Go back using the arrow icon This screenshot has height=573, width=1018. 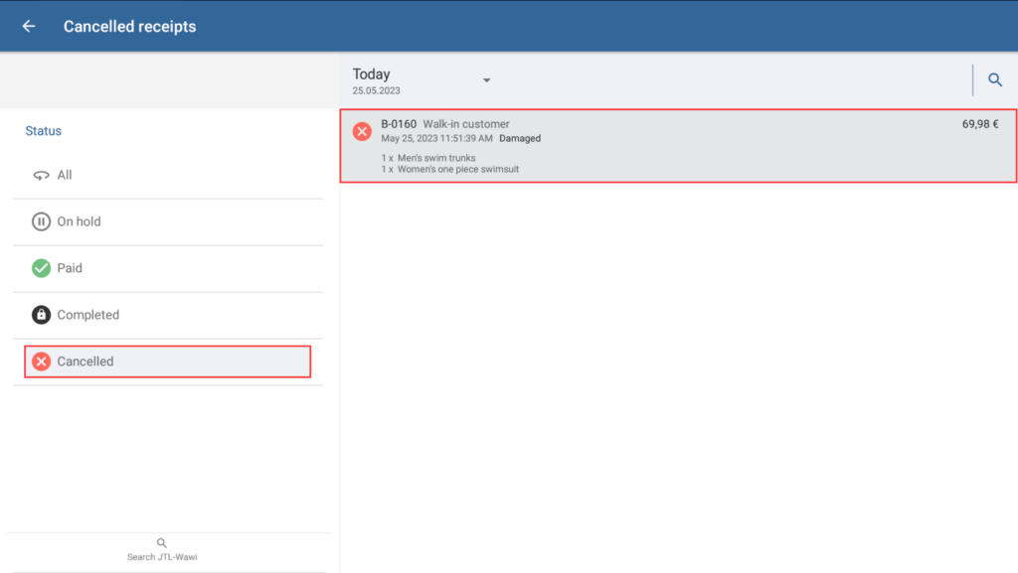click(x=29, y=26)
